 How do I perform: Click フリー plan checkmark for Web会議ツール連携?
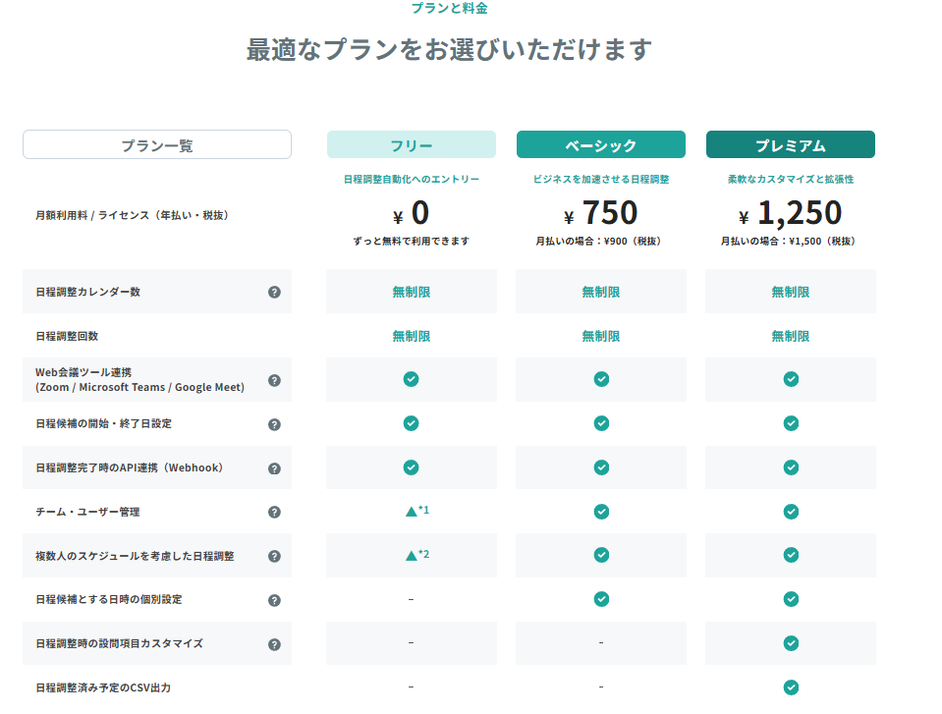(411, 379)
